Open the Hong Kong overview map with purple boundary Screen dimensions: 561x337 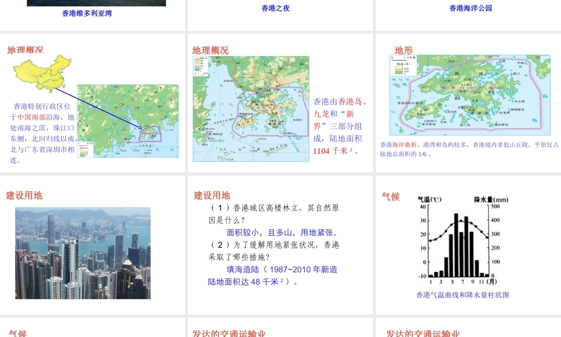(251, 109)
